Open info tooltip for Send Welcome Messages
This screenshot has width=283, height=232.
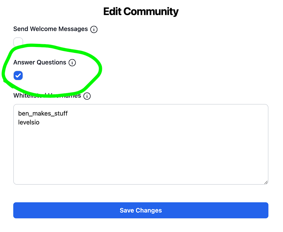pyautogui.click(x=94, y=29)
